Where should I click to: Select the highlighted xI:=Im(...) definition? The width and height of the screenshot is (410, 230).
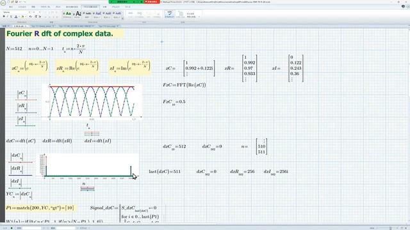129,67
